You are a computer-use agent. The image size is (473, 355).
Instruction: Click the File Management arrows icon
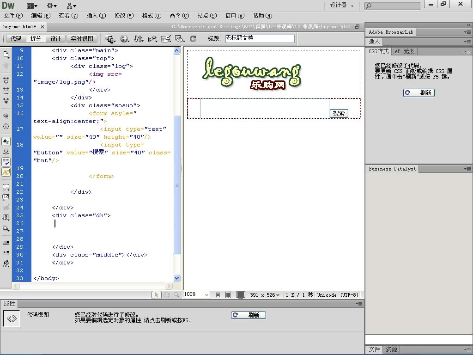pos(138,39)
